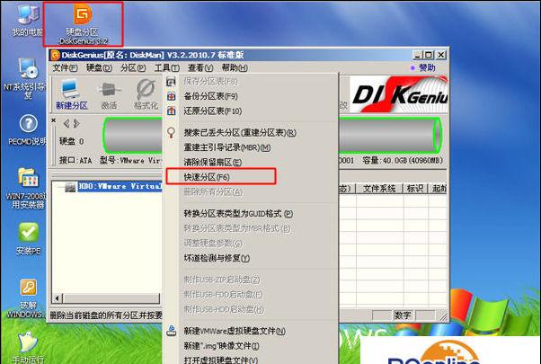This screenshot has width=541, height=364.
Task: Select HD0:VMware Virtual disk tree item
Action: [x=120, y=186]
